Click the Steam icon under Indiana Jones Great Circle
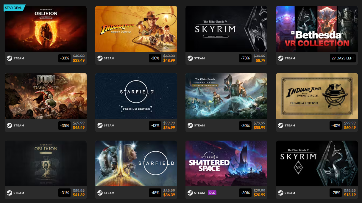 [x=100, y=58]
